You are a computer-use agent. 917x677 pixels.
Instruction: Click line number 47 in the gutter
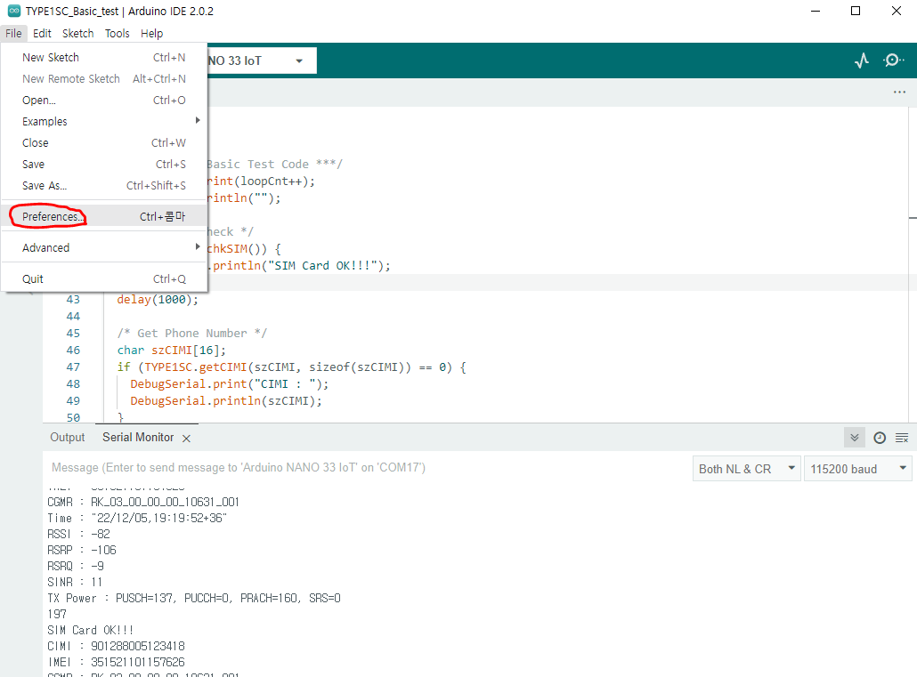click(72, 367)
